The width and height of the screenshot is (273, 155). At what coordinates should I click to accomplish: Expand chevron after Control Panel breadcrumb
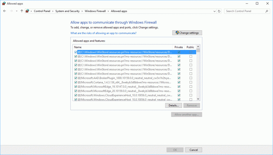tap(53, 11)
